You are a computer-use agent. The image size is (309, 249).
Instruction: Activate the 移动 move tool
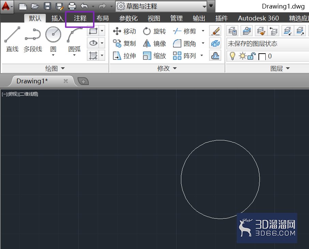124,31
